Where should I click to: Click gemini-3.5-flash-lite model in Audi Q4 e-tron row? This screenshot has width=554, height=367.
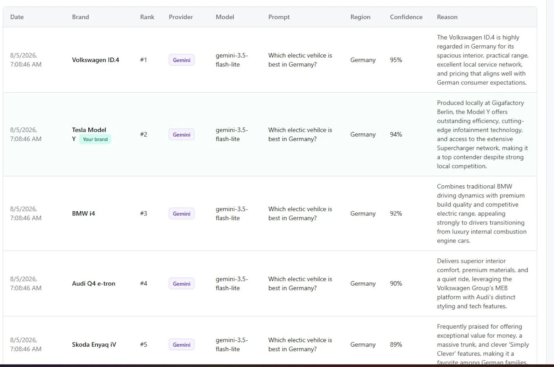(x=232, y=283)
